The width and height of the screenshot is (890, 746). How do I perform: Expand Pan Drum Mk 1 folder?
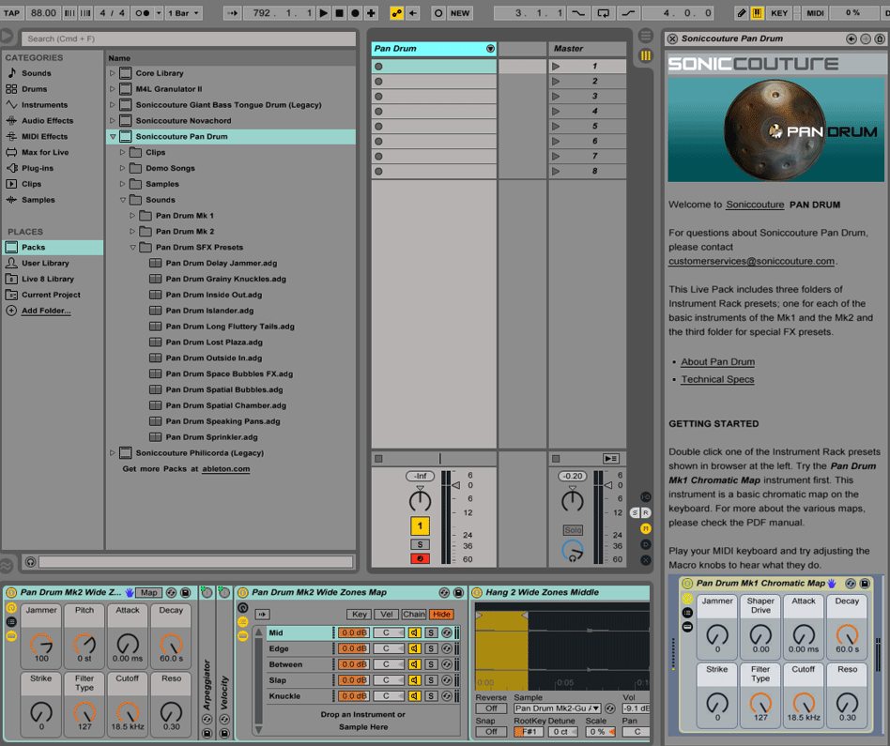(132, 216)
